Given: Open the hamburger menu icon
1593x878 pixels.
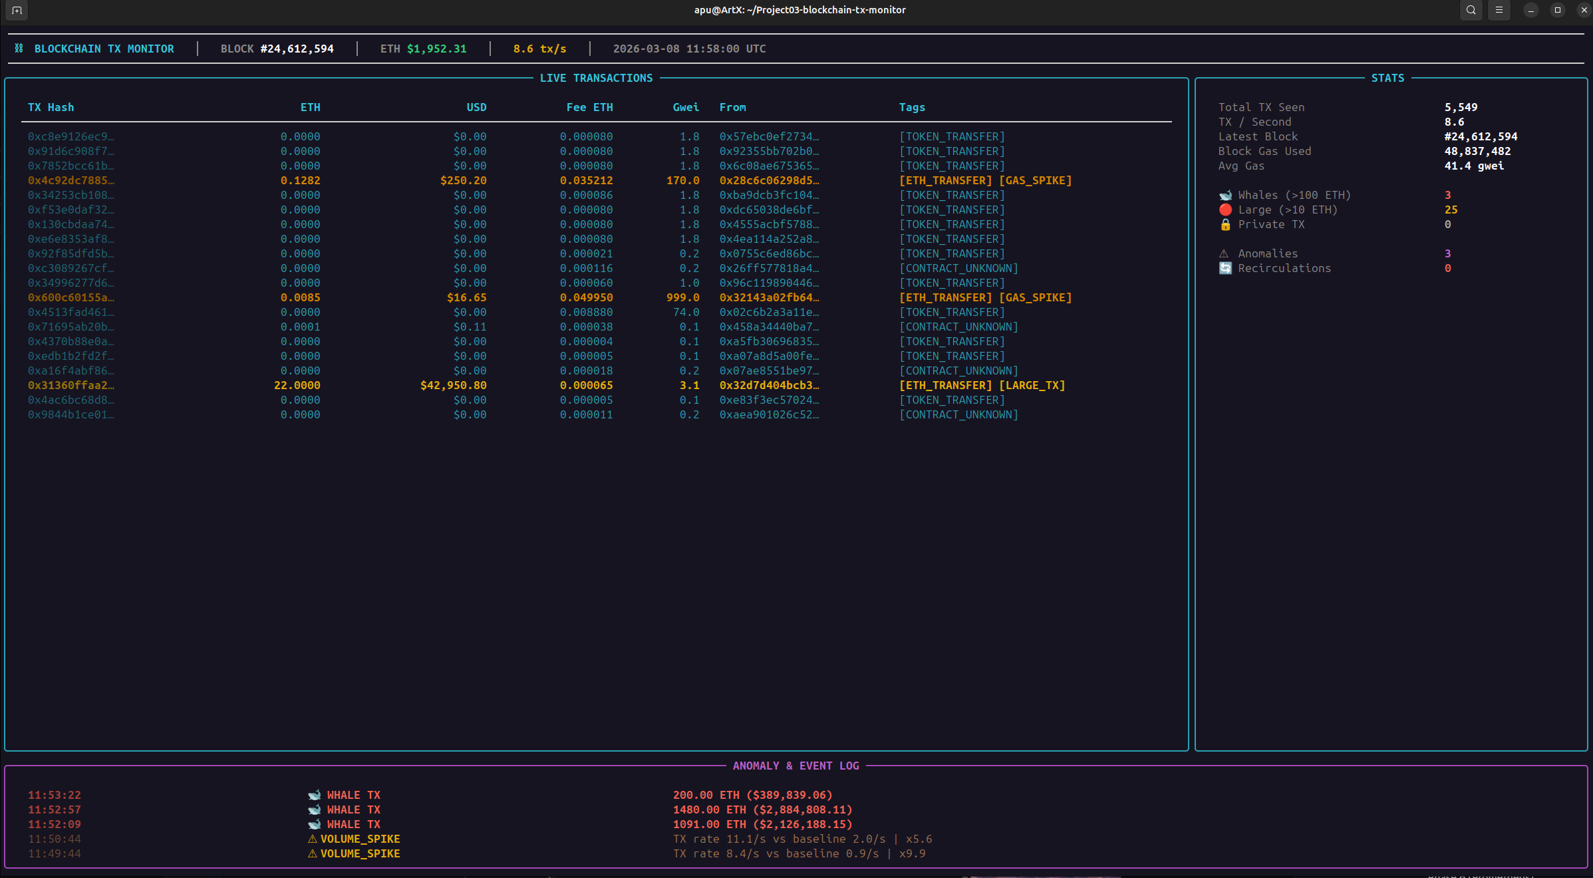Looking at the screenshot, I should click(1499, 10).
